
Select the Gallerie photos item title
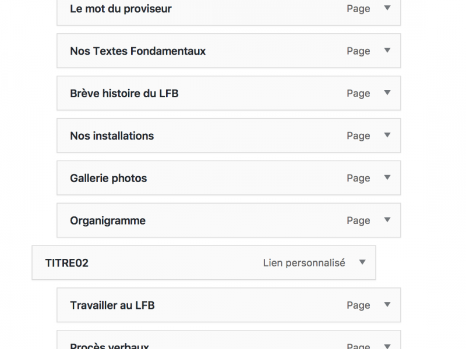coord(108,179)
